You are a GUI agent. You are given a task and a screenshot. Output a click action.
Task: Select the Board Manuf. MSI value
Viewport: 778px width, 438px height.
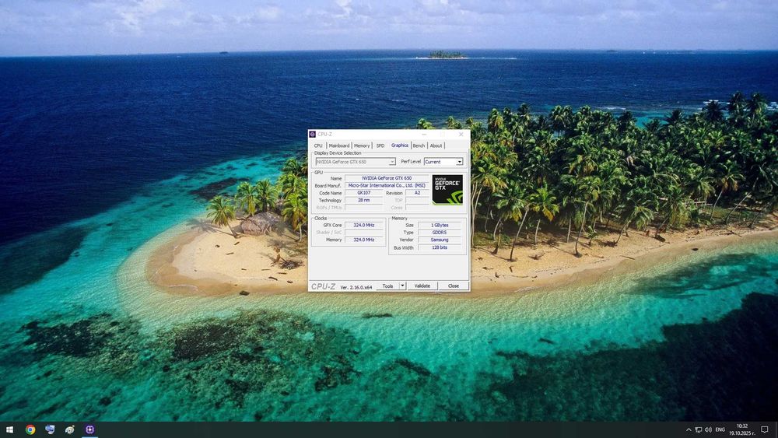[387, 185]
